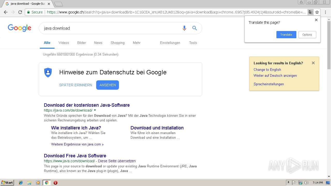Show hidden system tray icons
The height and width of the screenshot is (186, 331).
click(x=288, y=183)
